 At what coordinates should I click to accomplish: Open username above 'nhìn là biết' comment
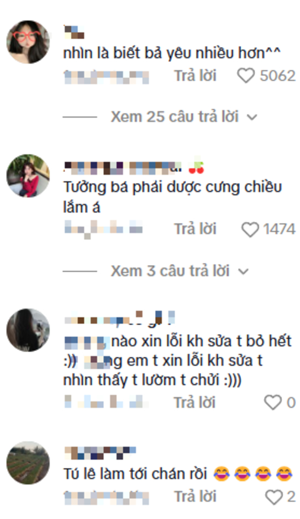click(x=74, y=33)
